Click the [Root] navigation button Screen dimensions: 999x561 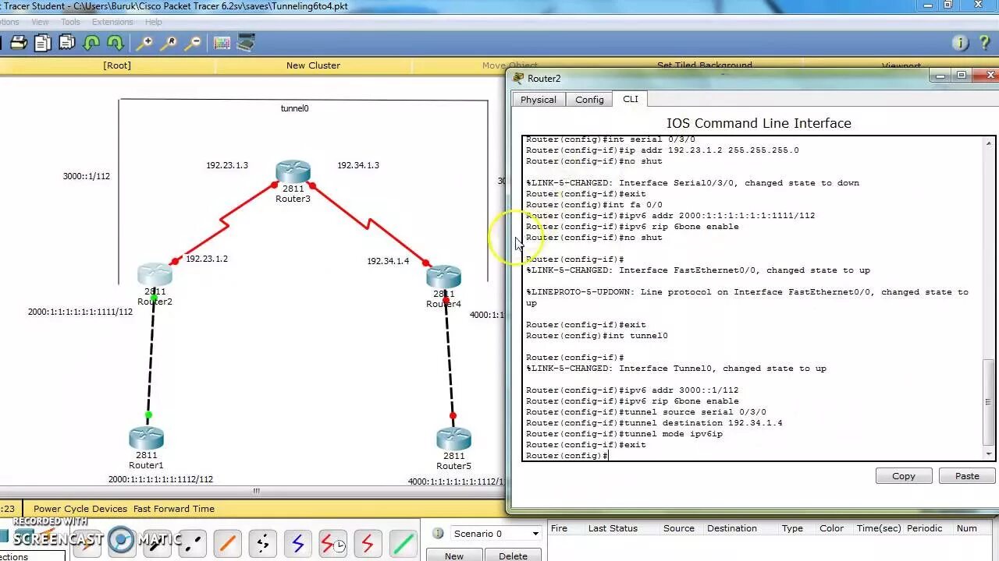[117, 65]
